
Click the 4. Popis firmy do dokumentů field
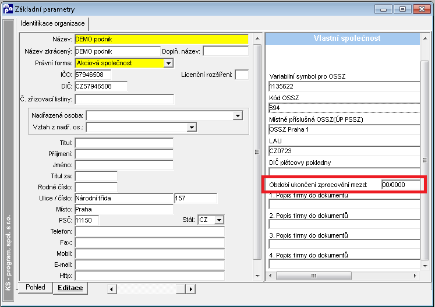[x=344, y=264]
